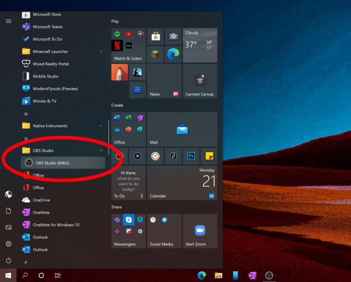Open the Messengers tile folder

point(128,231)
